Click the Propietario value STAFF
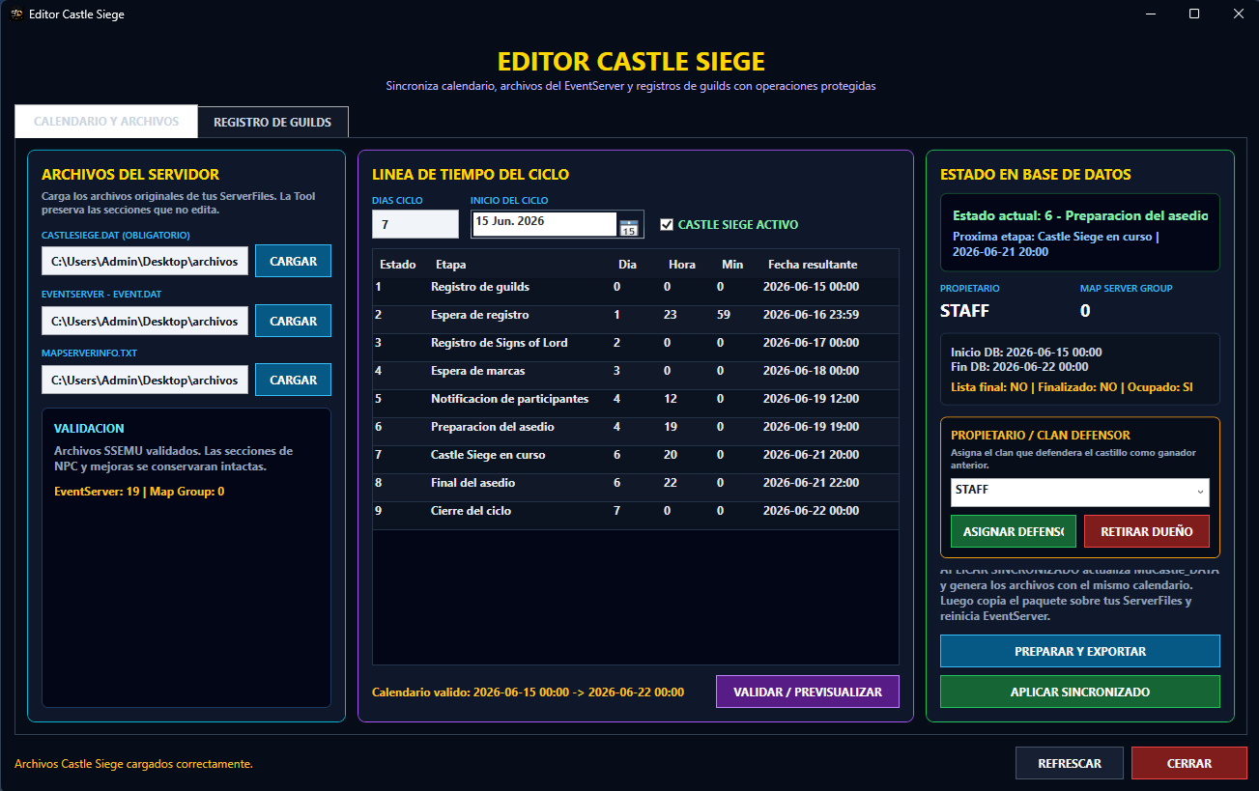Image resolution: width=1259 pixels, height=791 pixels. coord(964,311)
